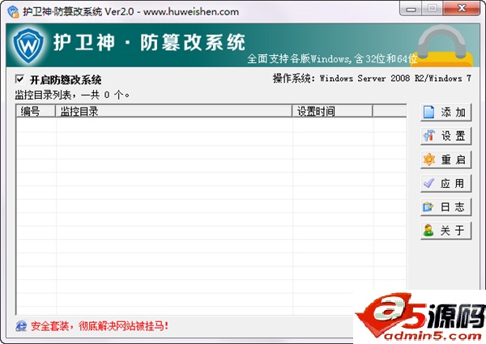Open the 安全套装 red link
This screenshot has width=486, height=344.
pos(100,326)
